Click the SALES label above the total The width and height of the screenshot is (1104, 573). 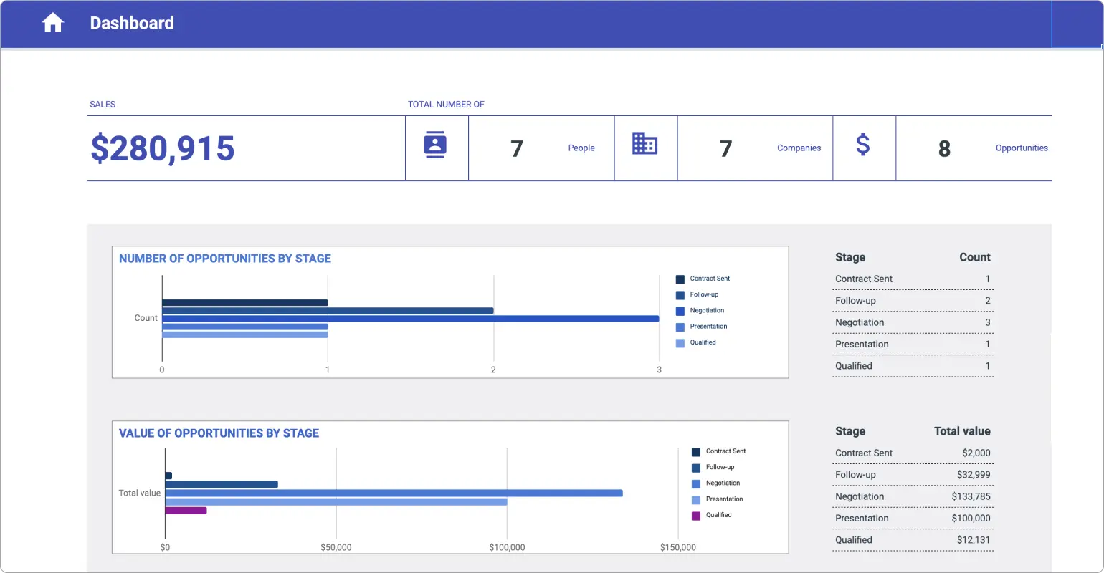[103, 104]
